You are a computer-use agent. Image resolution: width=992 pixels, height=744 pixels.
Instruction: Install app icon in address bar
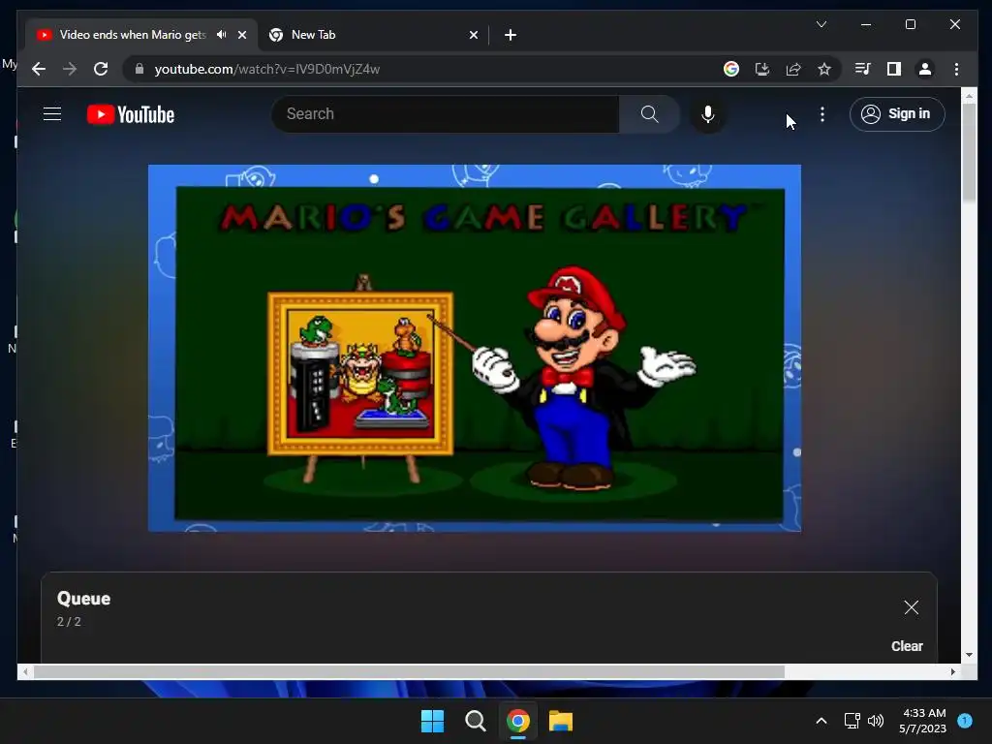(x=762, y=69)
